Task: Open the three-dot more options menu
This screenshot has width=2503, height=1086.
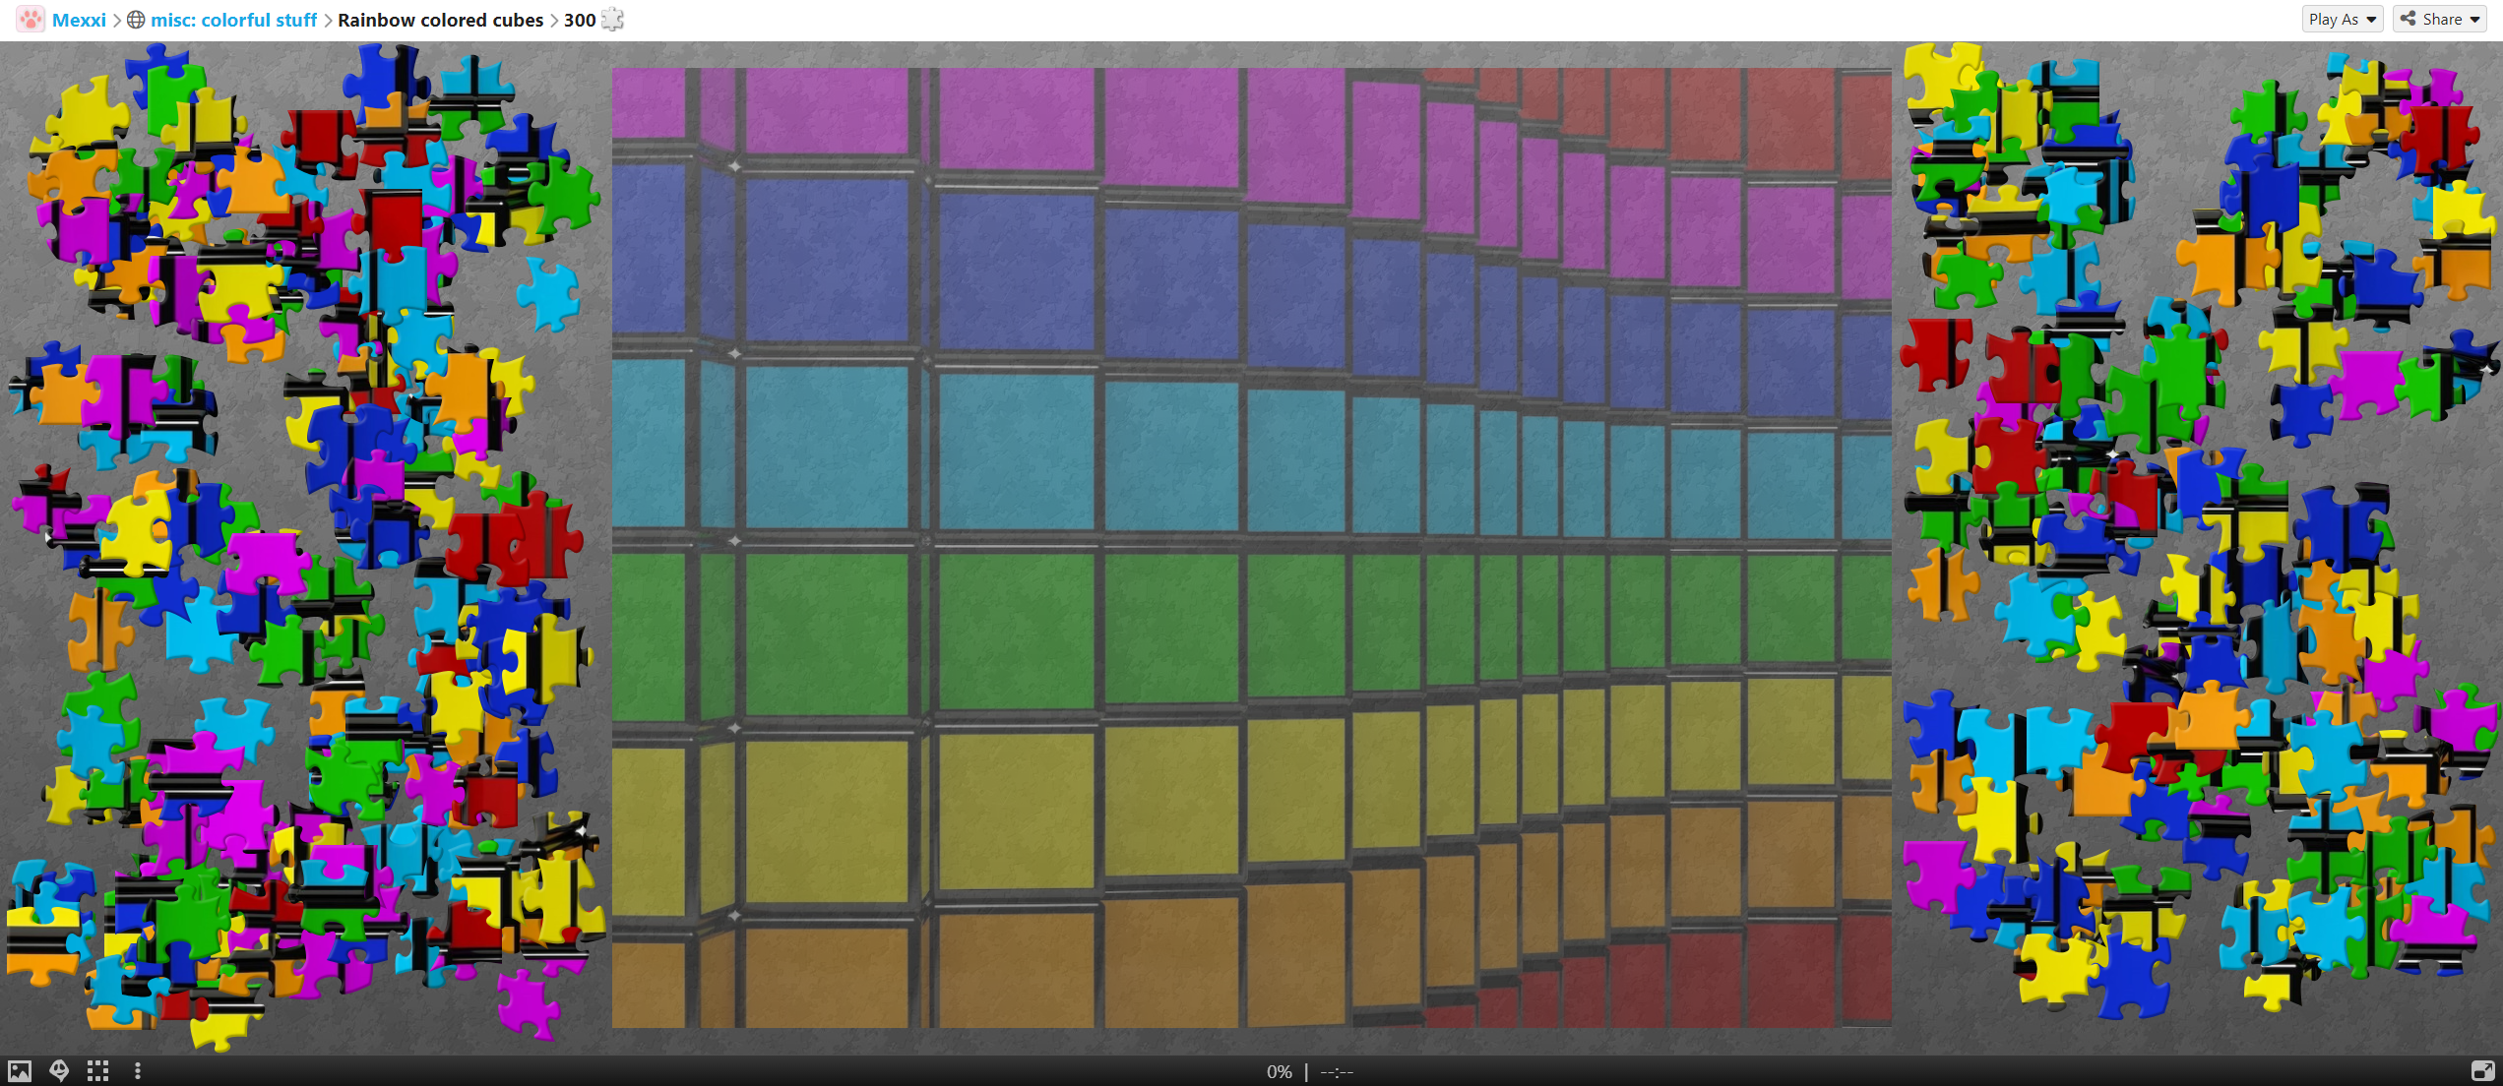Action: click(x=137, y=1071)
